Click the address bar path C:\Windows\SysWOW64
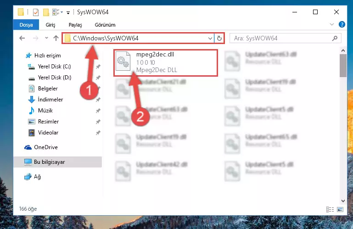Viewport: 353px width, 229px height. (106, 38)
